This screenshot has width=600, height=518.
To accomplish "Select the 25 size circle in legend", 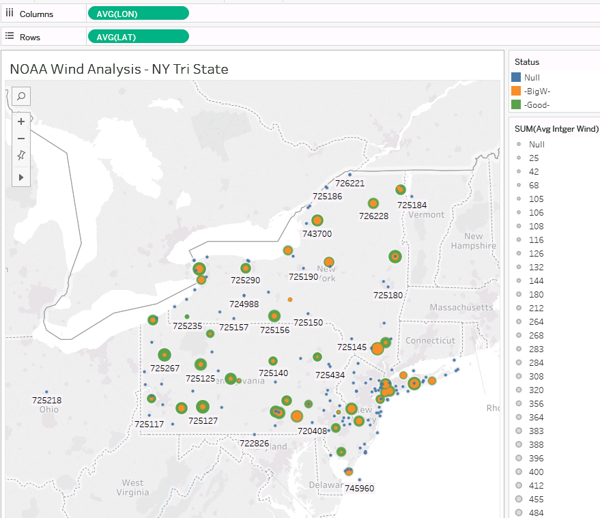I will pos(519,158).
